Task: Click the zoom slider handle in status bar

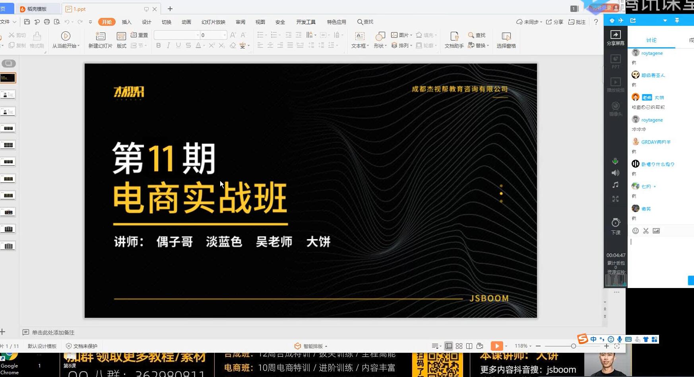Action: tap(573, 346)
